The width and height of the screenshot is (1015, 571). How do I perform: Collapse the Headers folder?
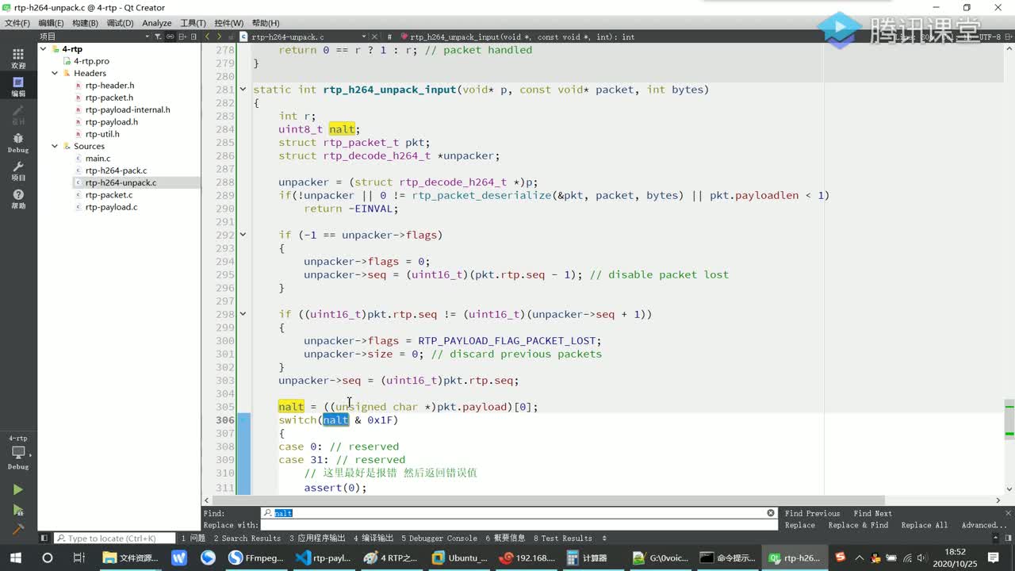(x=55, y=73)
